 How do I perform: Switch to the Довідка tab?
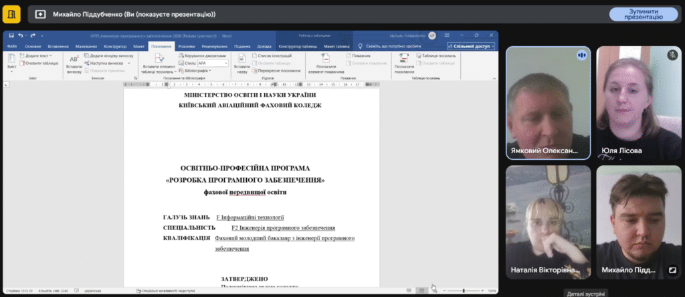coord(264,46)
